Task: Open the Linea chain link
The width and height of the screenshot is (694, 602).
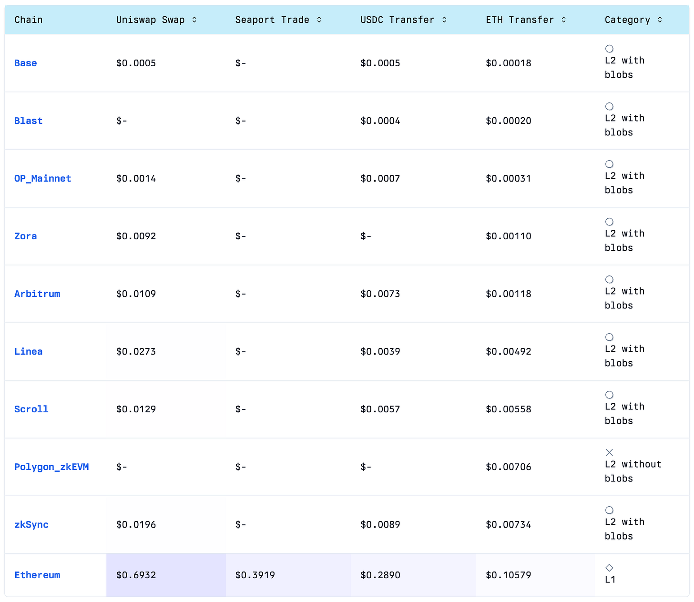Action: (29, 351)
